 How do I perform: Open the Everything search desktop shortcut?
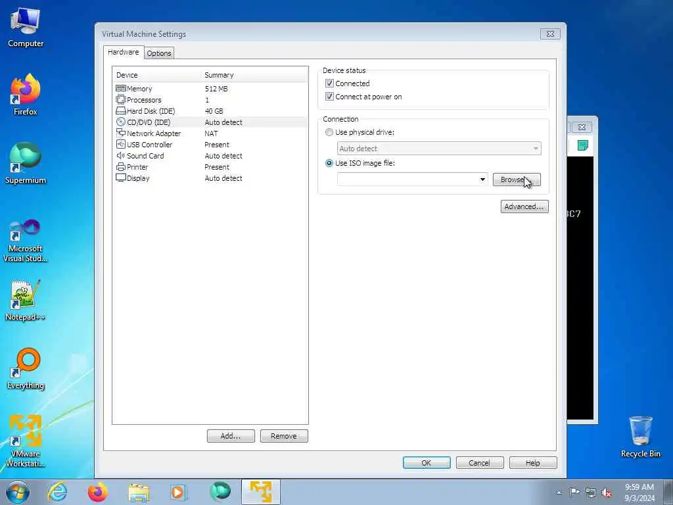[26, 368]
